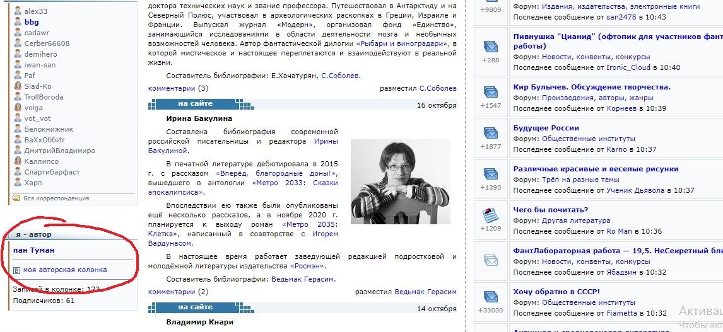Open comments link under Ирина Бакулина article
723x332 pixels.
[172, 292]
